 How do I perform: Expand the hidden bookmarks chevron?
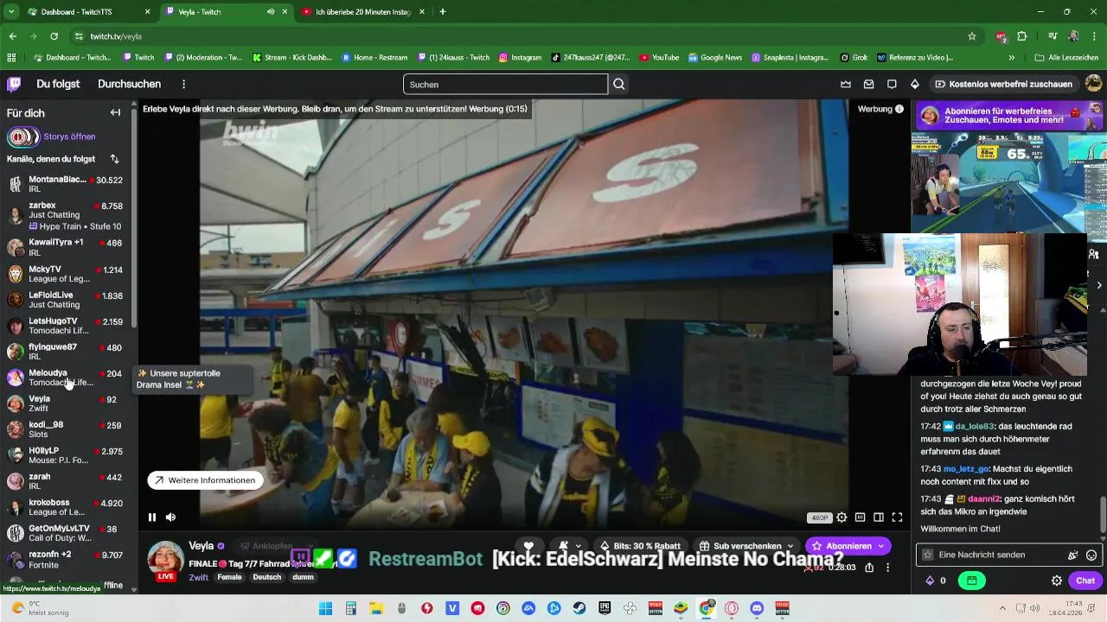pos(1012,57)
